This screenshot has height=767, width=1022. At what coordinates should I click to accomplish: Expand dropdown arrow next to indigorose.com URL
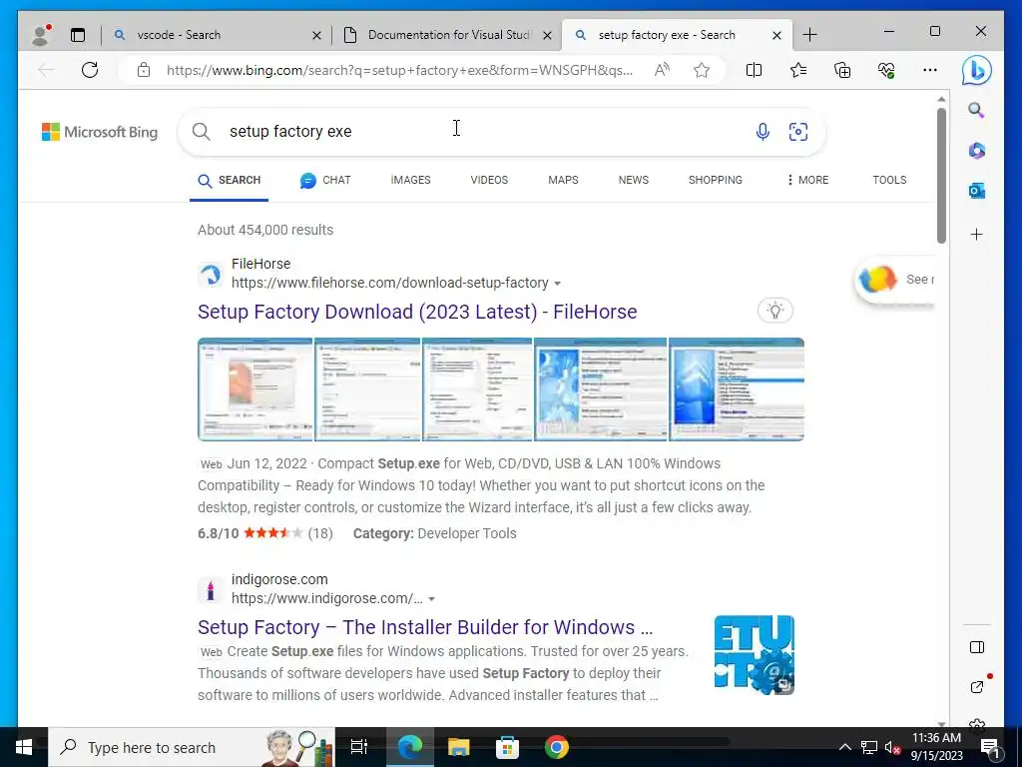pyautogui.click(x=431, y=599)
